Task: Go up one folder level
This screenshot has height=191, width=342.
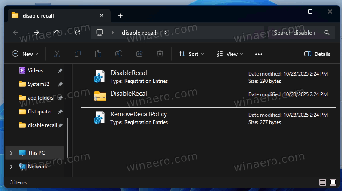Action: (x=57, y=33)
